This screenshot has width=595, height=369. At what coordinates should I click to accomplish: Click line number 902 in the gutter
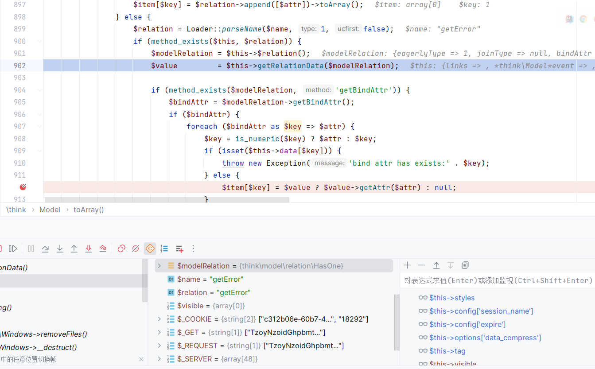click(x=20, y=66)
